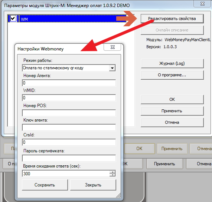Save settings with Сохранить button

point(45,185)
